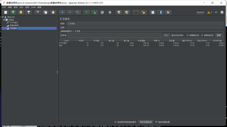Click the 注释 comment field
The height and width of the screenshot is (127, 227).
[x=145, y=28]
